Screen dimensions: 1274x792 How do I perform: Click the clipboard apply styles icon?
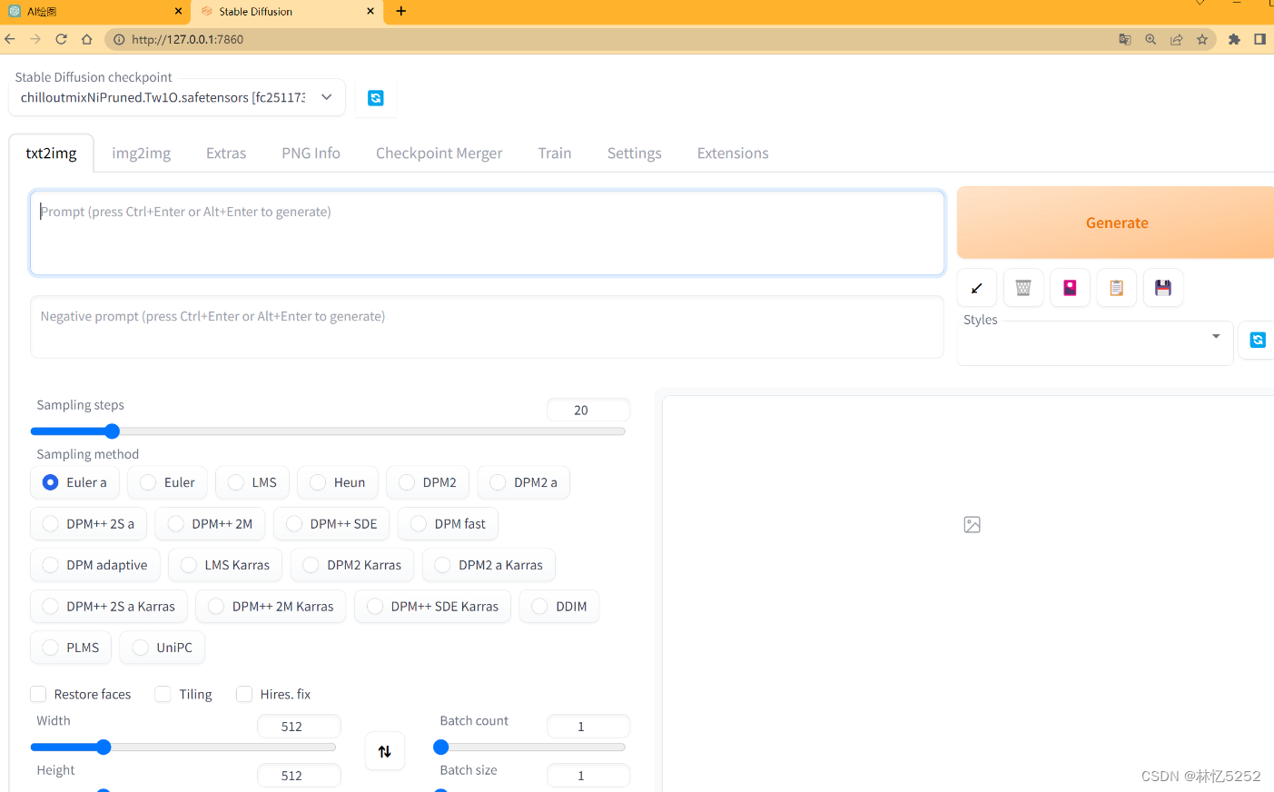[1116, 288]
